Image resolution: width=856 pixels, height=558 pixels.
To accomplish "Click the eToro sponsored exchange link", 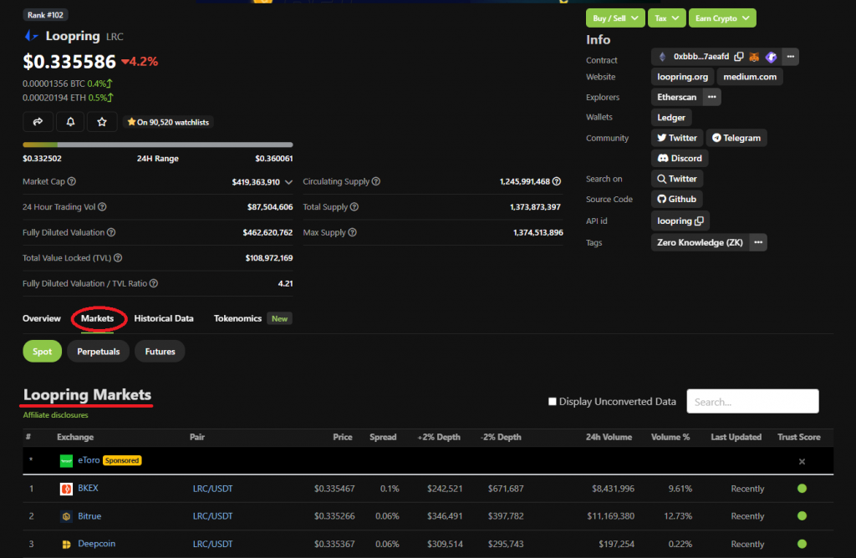I will point(89,460).
